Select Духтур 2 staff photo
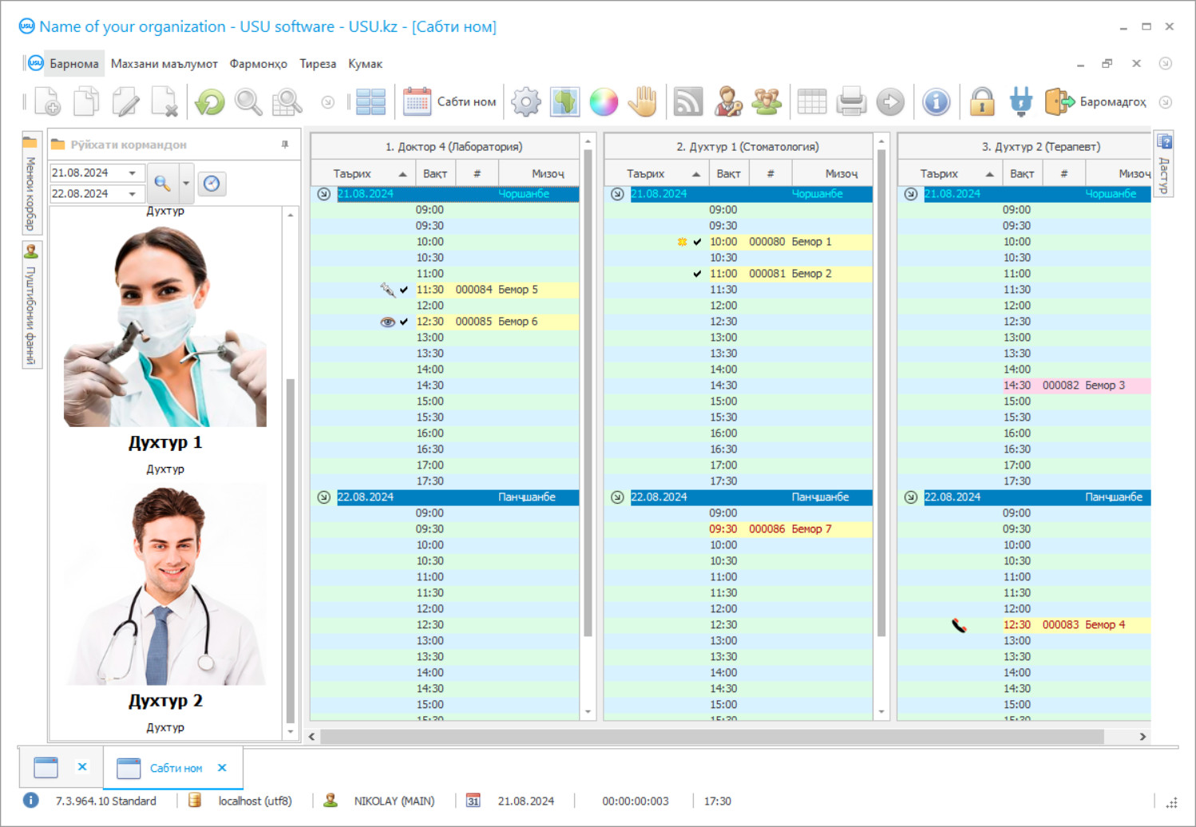Image resolution: width=1196 pixels, height=827 pixels. coord(165,584)
